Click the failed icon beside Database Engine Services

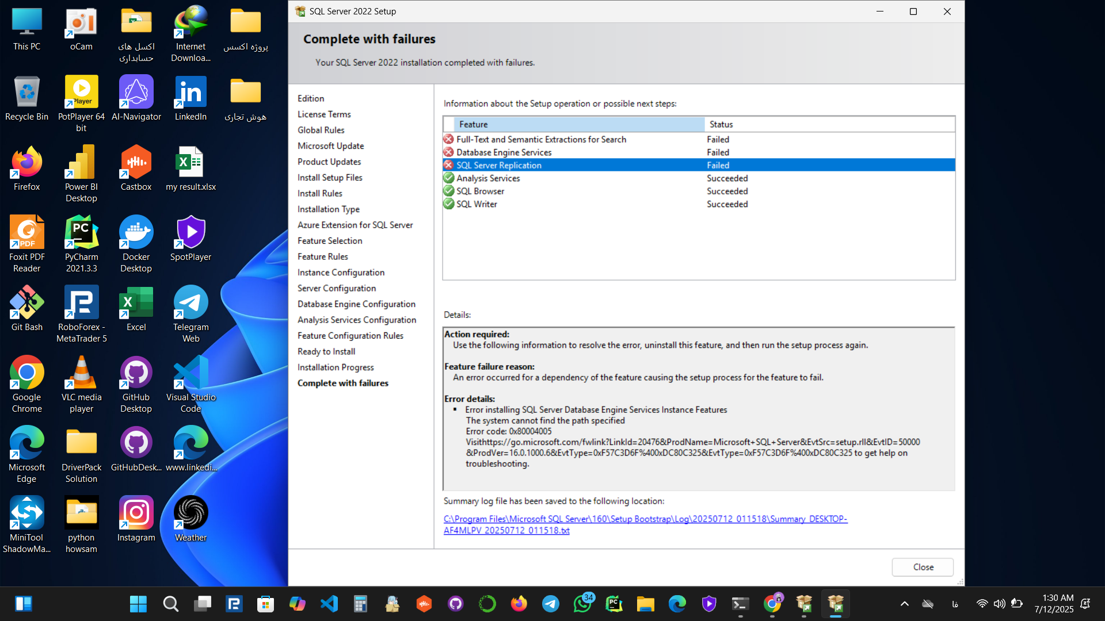pyautogui.click(x=448, y=152)
